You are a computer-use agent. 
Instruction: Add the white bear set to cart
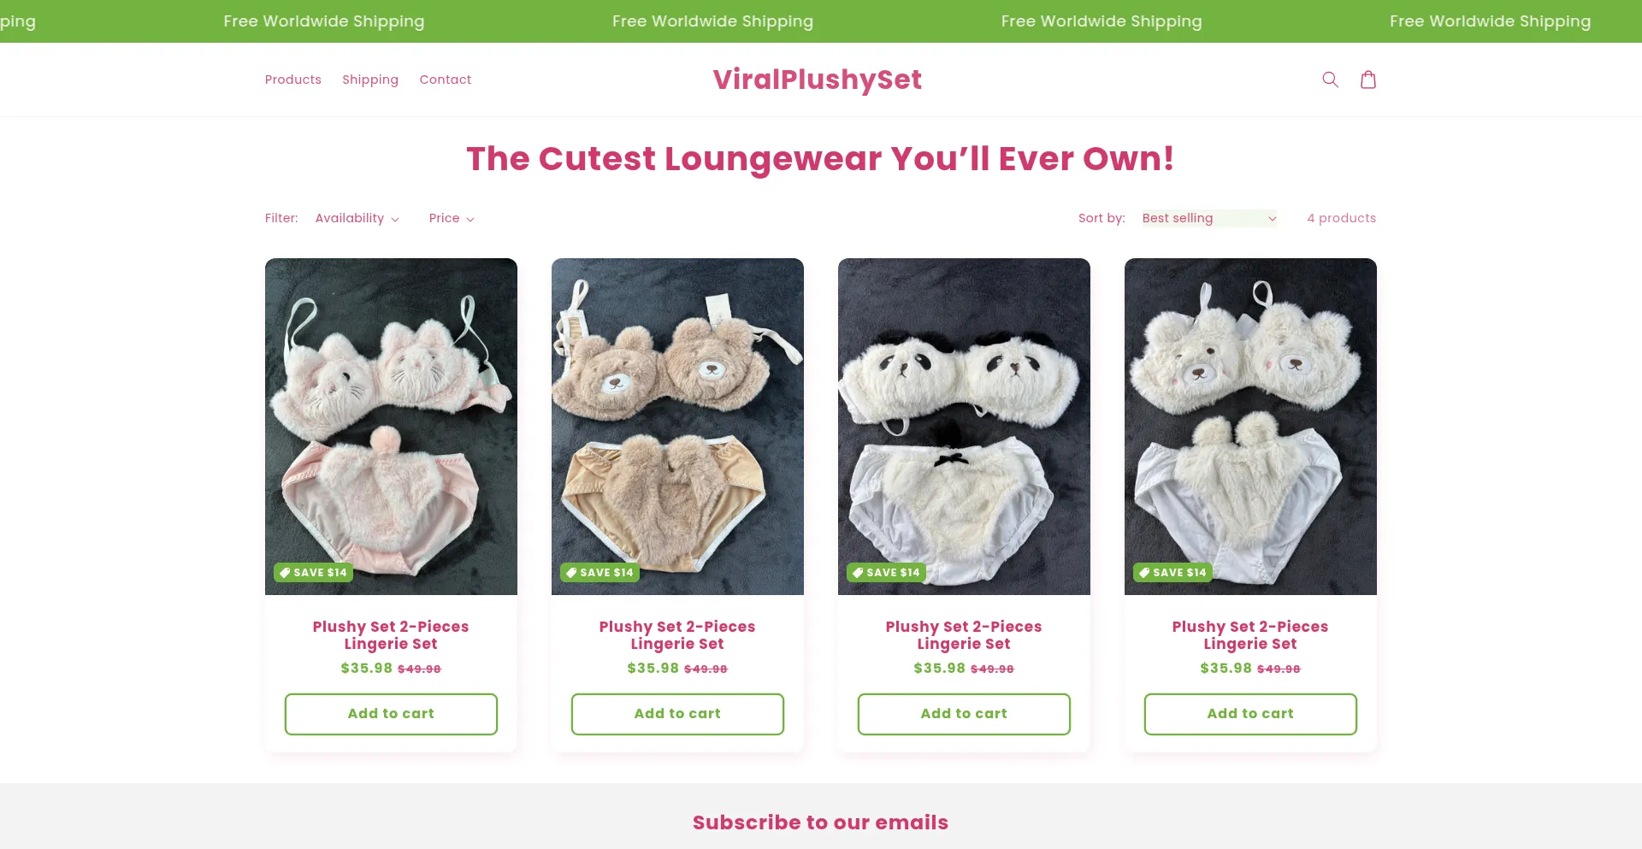[1250, 714]
